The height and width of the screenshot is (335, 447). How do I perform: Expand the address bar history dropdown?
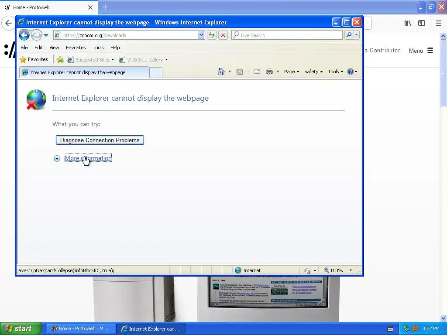click(201, 35)
